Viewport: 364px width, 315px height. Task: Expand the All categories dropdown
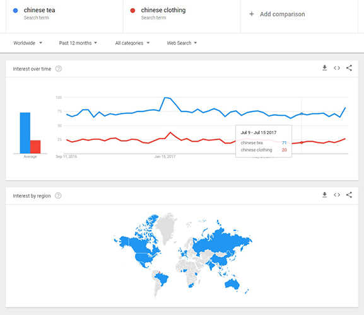click(x=132, y=43)
